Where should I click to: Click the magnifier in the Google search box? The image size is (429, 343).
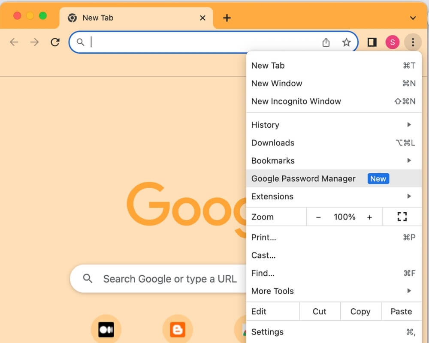pos(88,279)
